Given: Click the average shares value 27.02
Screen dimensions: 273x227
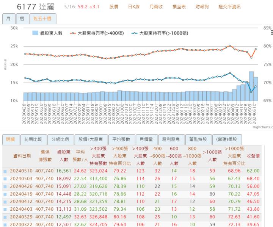Looking at the screenshot, I should (80, 186).
